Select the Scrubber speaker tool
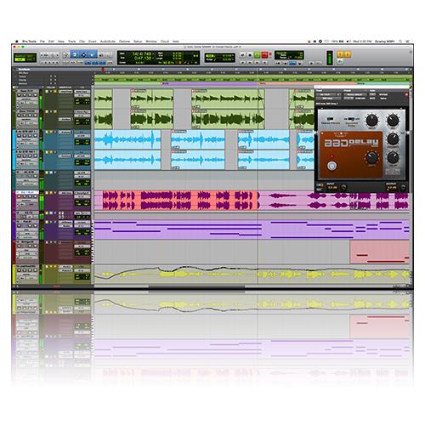The height and width of the screenshot is (425, 425). click(101, 54)
